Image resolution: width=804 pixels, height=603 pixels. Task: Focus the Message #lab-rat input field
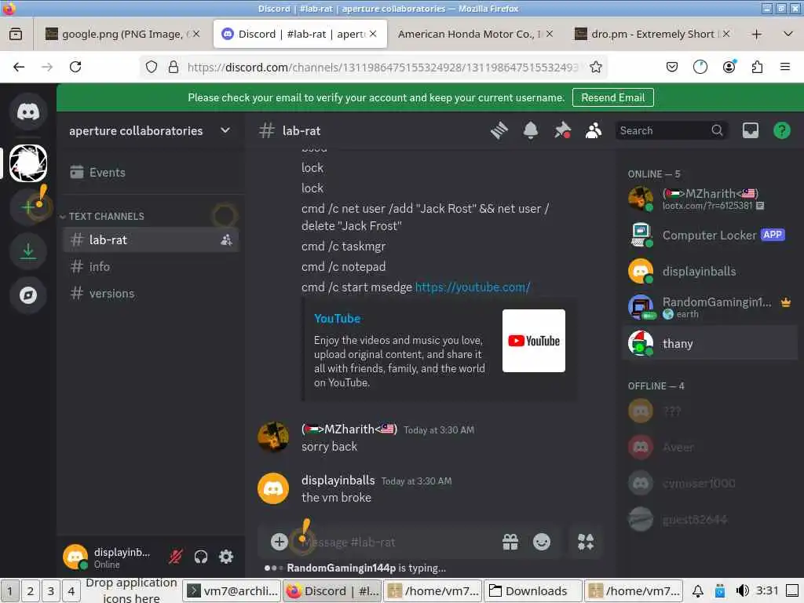395,542
